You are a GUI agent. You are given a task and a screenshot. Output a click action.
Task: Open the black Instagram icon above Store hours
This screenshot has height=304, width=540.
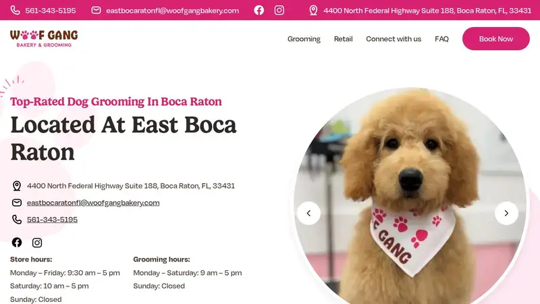click(x=37, y=243)
